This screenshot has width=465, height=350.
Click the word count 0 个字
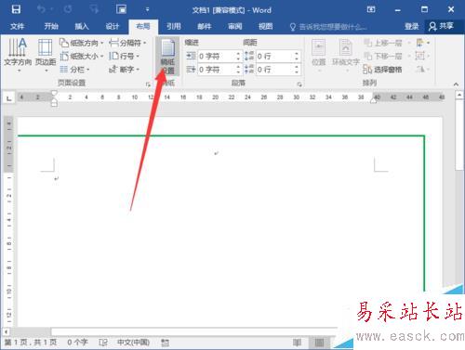tap(77, 343)
